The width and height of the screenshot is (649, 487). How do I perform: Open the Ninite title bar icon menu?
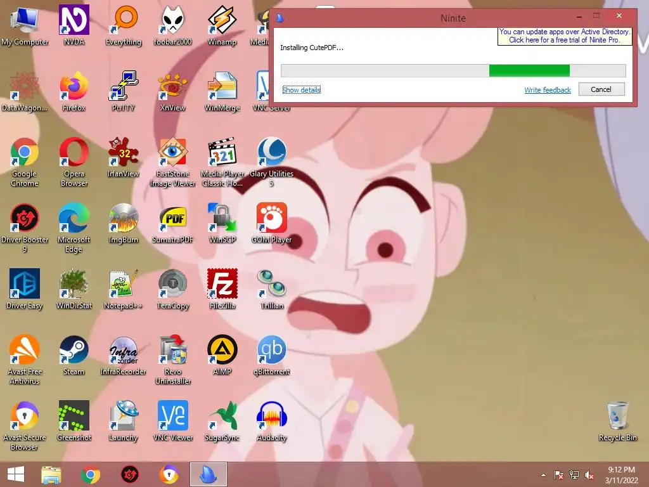coord(280,18)
